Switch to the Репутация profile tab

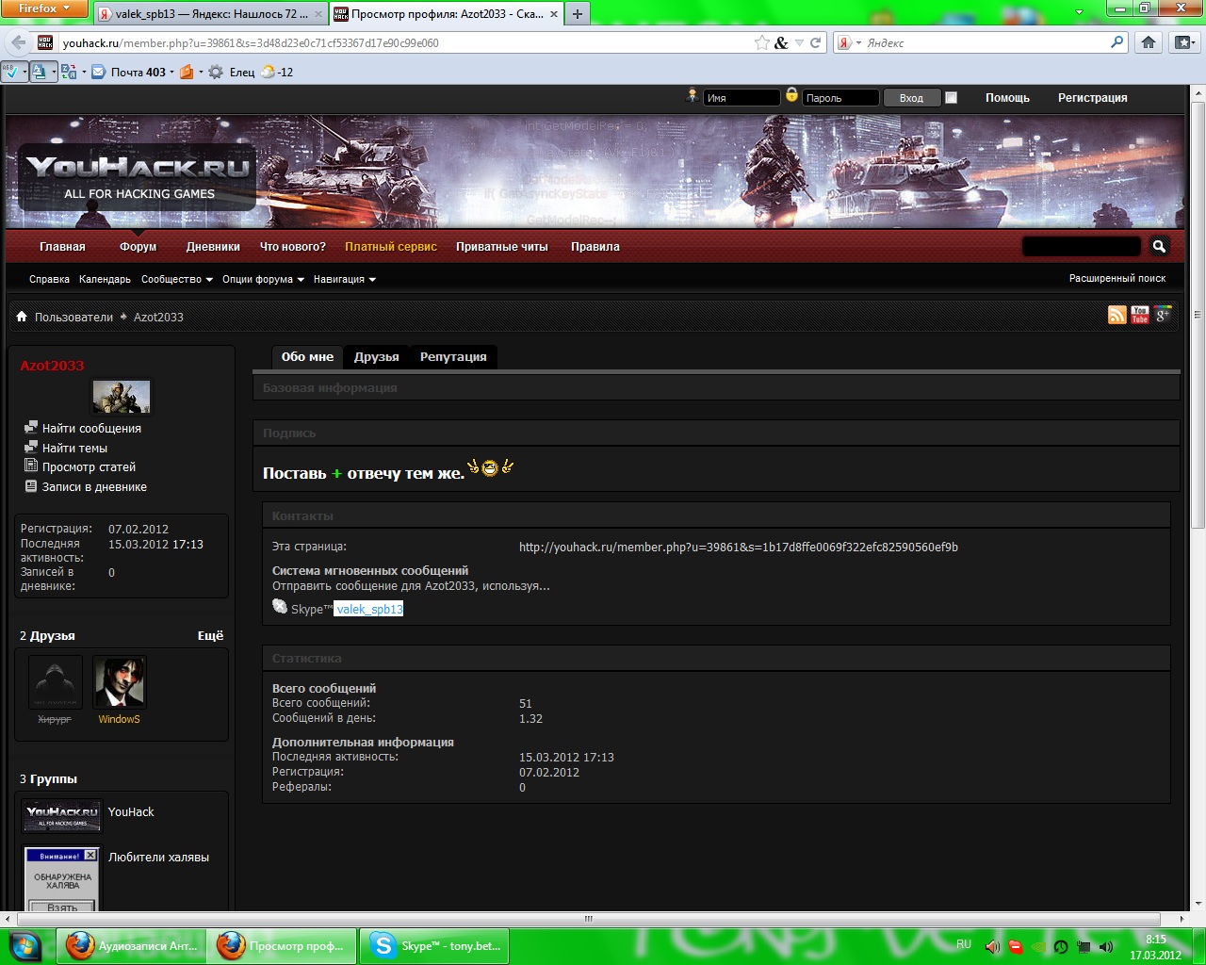pyautogui.click(x=453, y=356)
